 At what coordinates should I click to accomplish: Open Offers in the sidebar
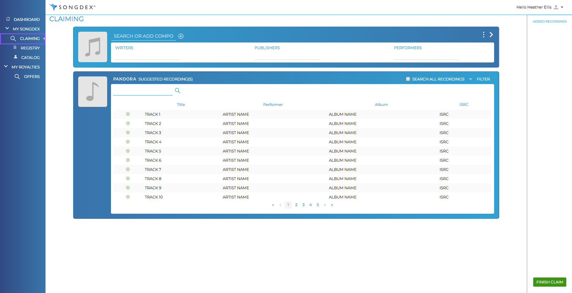tap(32, 76)
